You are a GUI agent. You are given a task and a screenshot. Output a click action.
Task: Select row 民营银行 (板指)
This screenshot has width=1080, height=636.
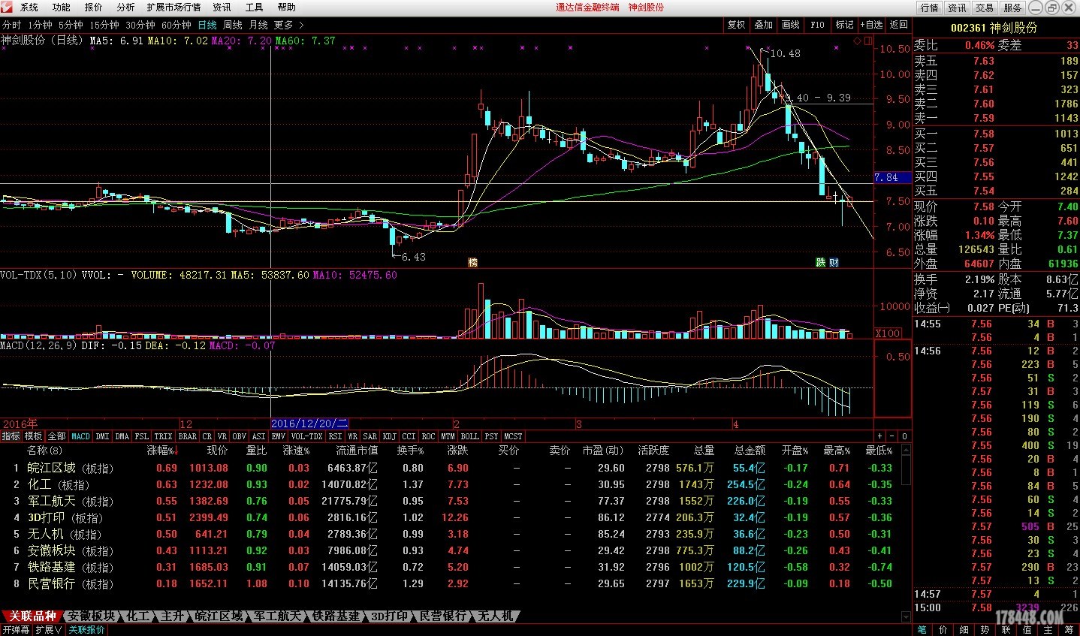451,583
